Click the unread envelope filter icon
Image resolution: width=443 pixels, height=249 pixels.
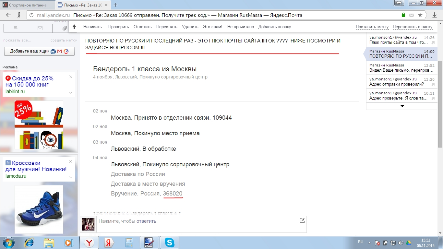(40, 28)
